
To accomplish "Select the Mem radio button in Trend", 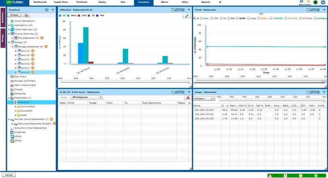I will pos(202,18).
